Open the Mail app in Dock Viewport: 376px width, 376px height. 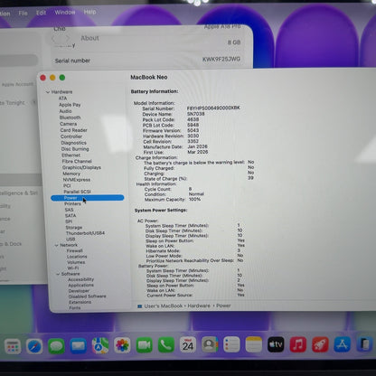point(79,346)
